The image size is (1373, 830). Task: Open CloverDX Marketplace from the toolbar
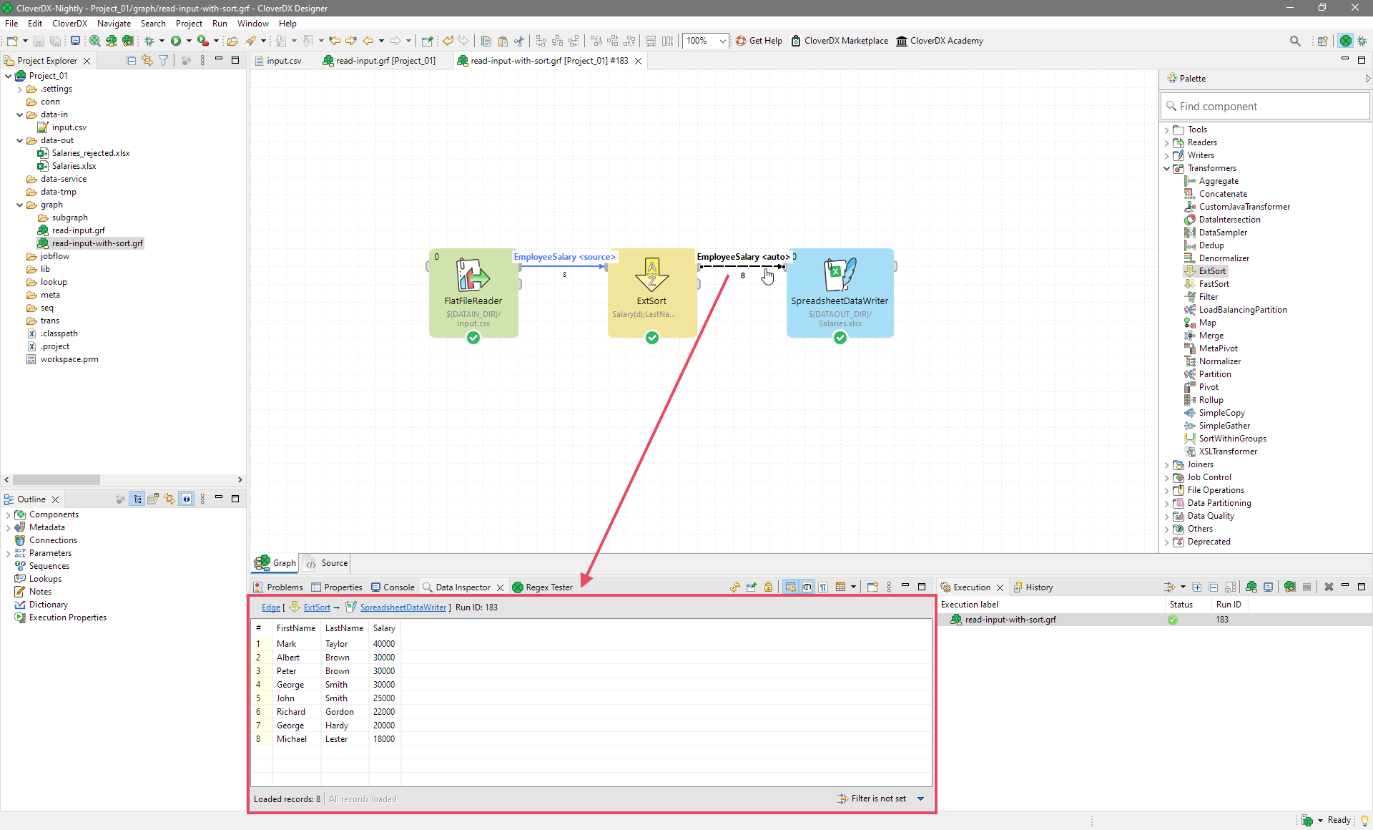(840, 41)
